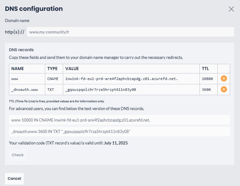Click the _dnsauth.www name cell
Viewport: 240px width, 186px height.
(x=27, y=89)
